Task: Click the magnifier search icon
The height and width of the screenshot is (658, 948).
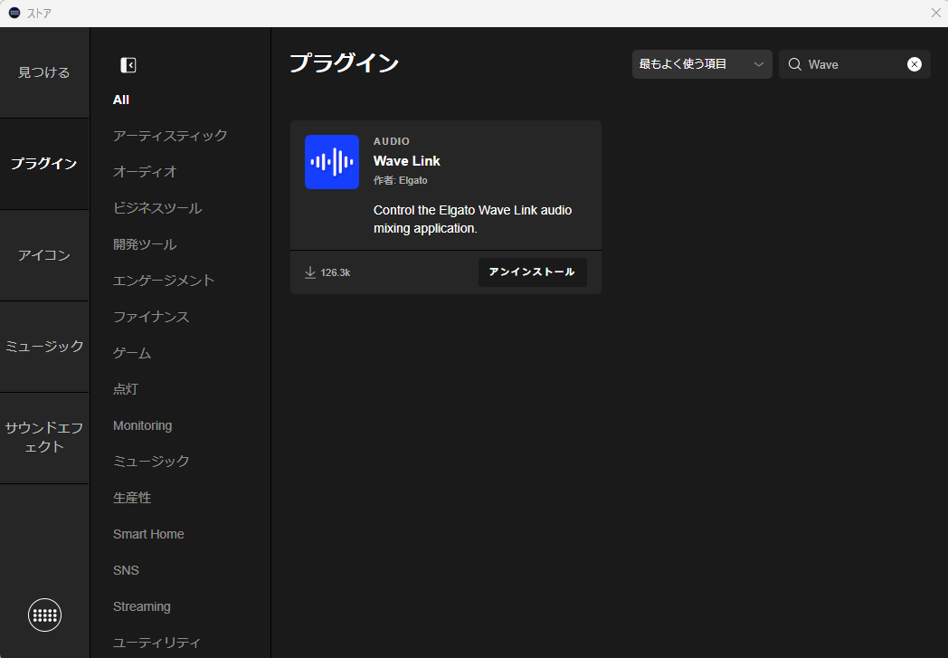Action: (x=795, y=64)
